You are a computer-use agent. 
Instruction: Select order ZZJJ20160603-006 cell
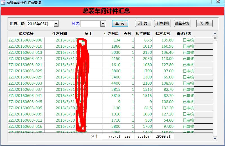(26, 40)
